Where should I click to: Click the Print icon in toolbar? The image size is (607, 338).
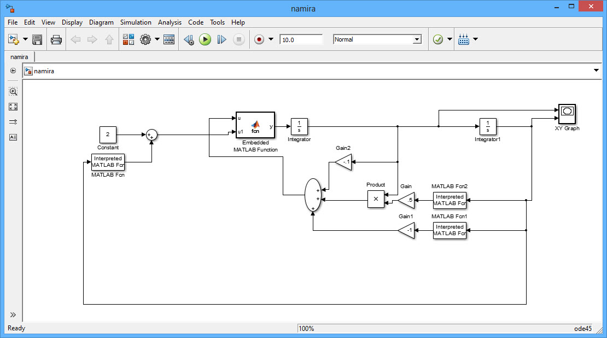[56, 39]
